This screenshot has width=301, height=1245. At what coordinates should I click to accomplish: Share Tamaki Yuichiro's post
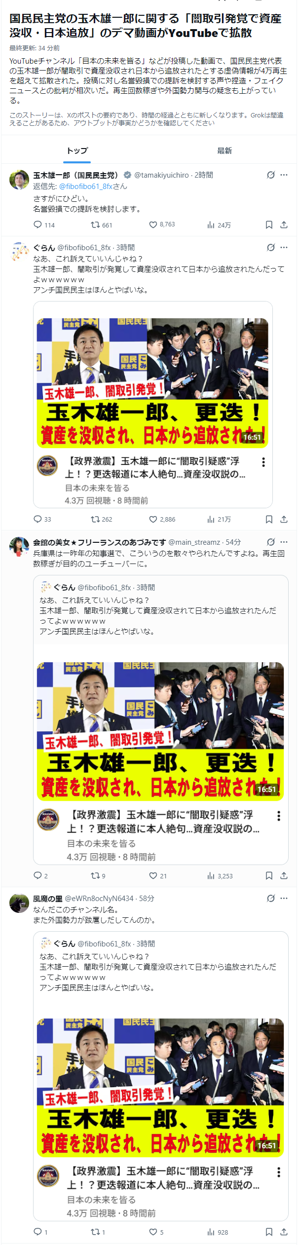(284, 225)
